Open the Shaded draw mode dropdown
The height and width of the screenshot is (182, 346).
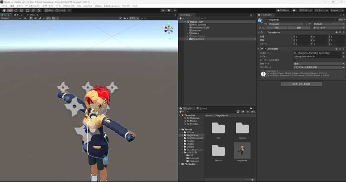click(x=10, y=18)
